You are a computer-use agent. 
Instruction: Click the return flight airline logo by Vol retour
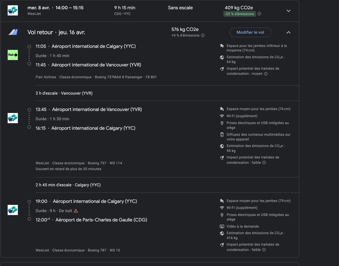13,32
